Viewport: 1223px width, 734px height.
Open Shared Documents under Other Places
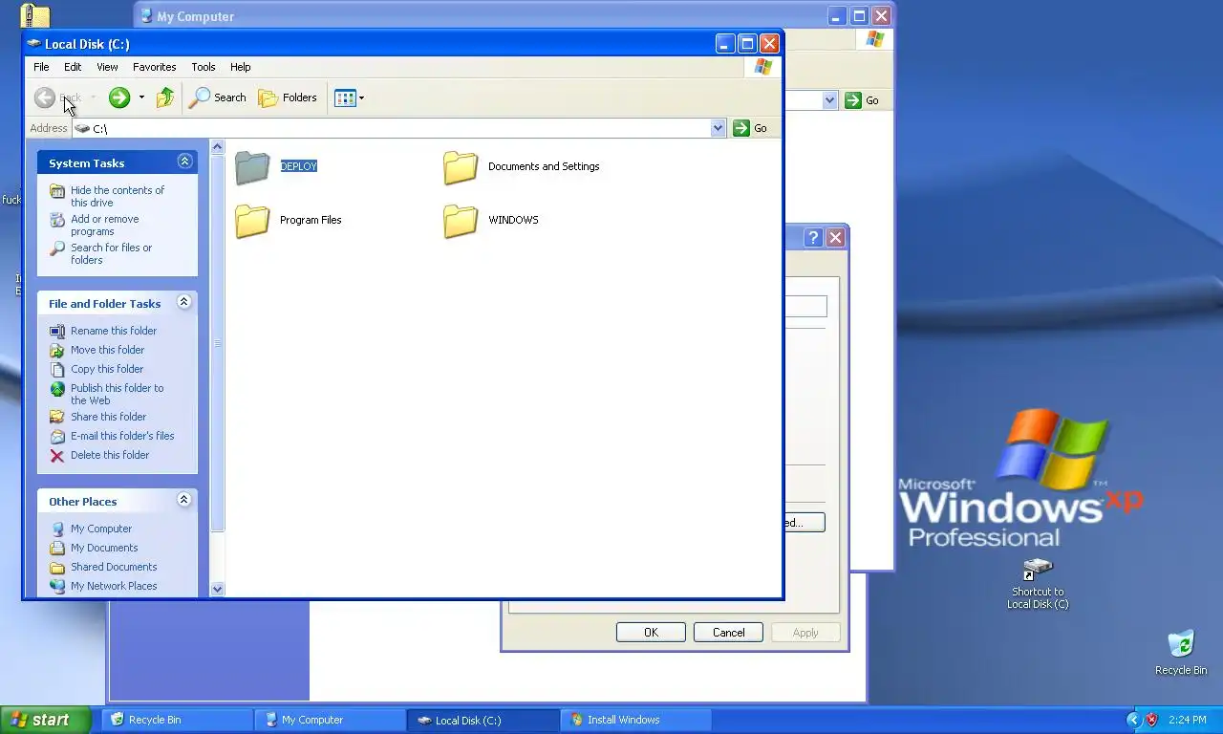(114, 567)
